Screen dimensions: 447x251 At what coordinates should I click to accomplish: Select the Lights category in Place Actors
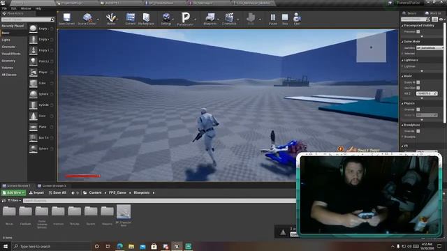[6, 40]
